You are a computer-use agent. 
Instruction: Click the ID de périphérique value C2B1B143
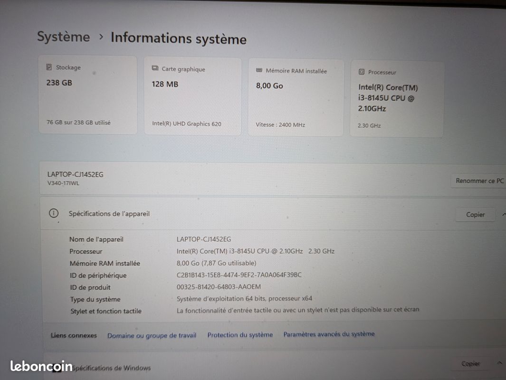click(x=239, y=275)
